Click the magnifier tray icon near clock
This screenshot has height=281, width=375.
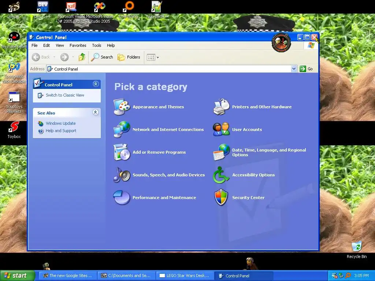(348, 276)
